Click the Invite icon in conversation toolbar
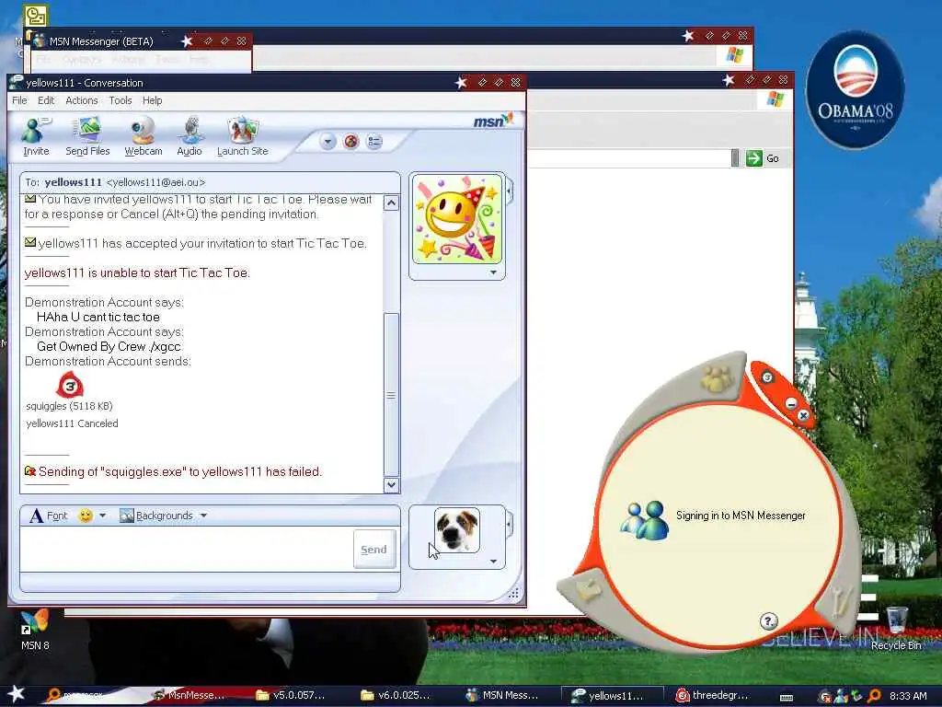Image resolution: width=942 pixels, height=707 pixels. 36,136
